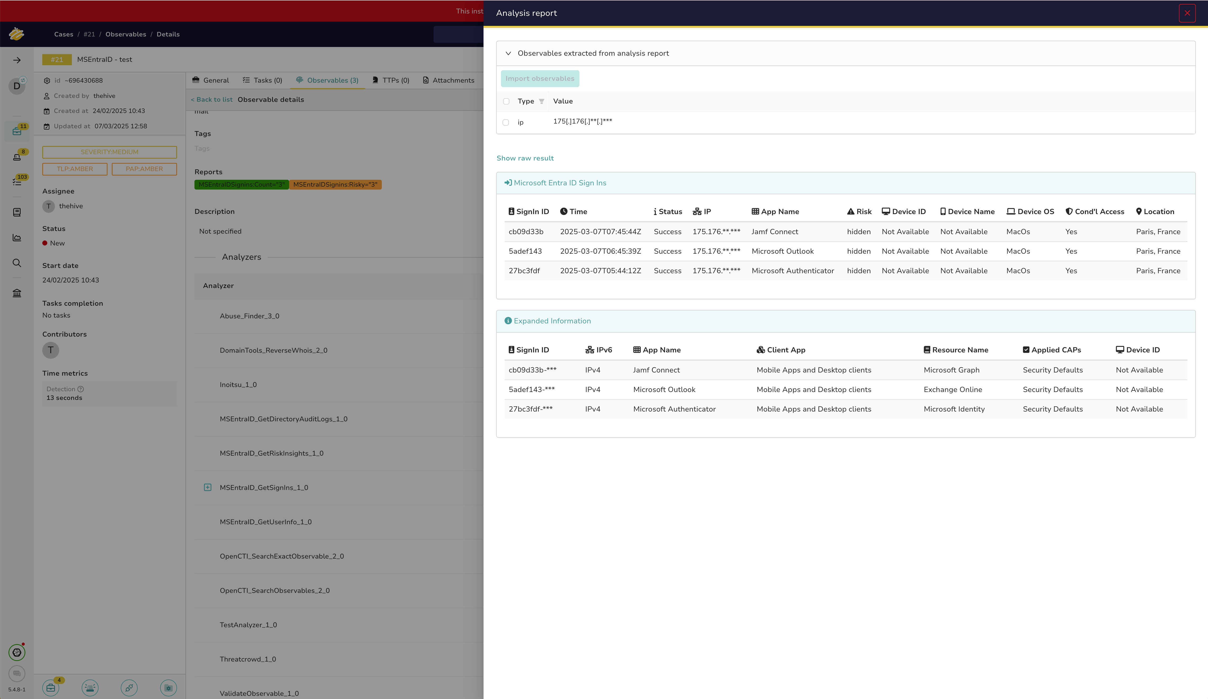Switch to the Tasks (0) tab

(x=262, y=81)
